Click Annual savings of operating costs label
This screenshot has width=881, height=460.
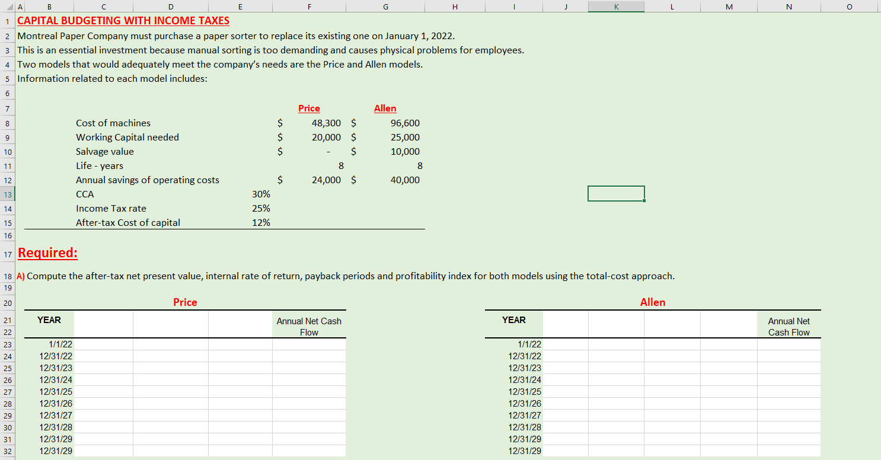coord(148,180)
